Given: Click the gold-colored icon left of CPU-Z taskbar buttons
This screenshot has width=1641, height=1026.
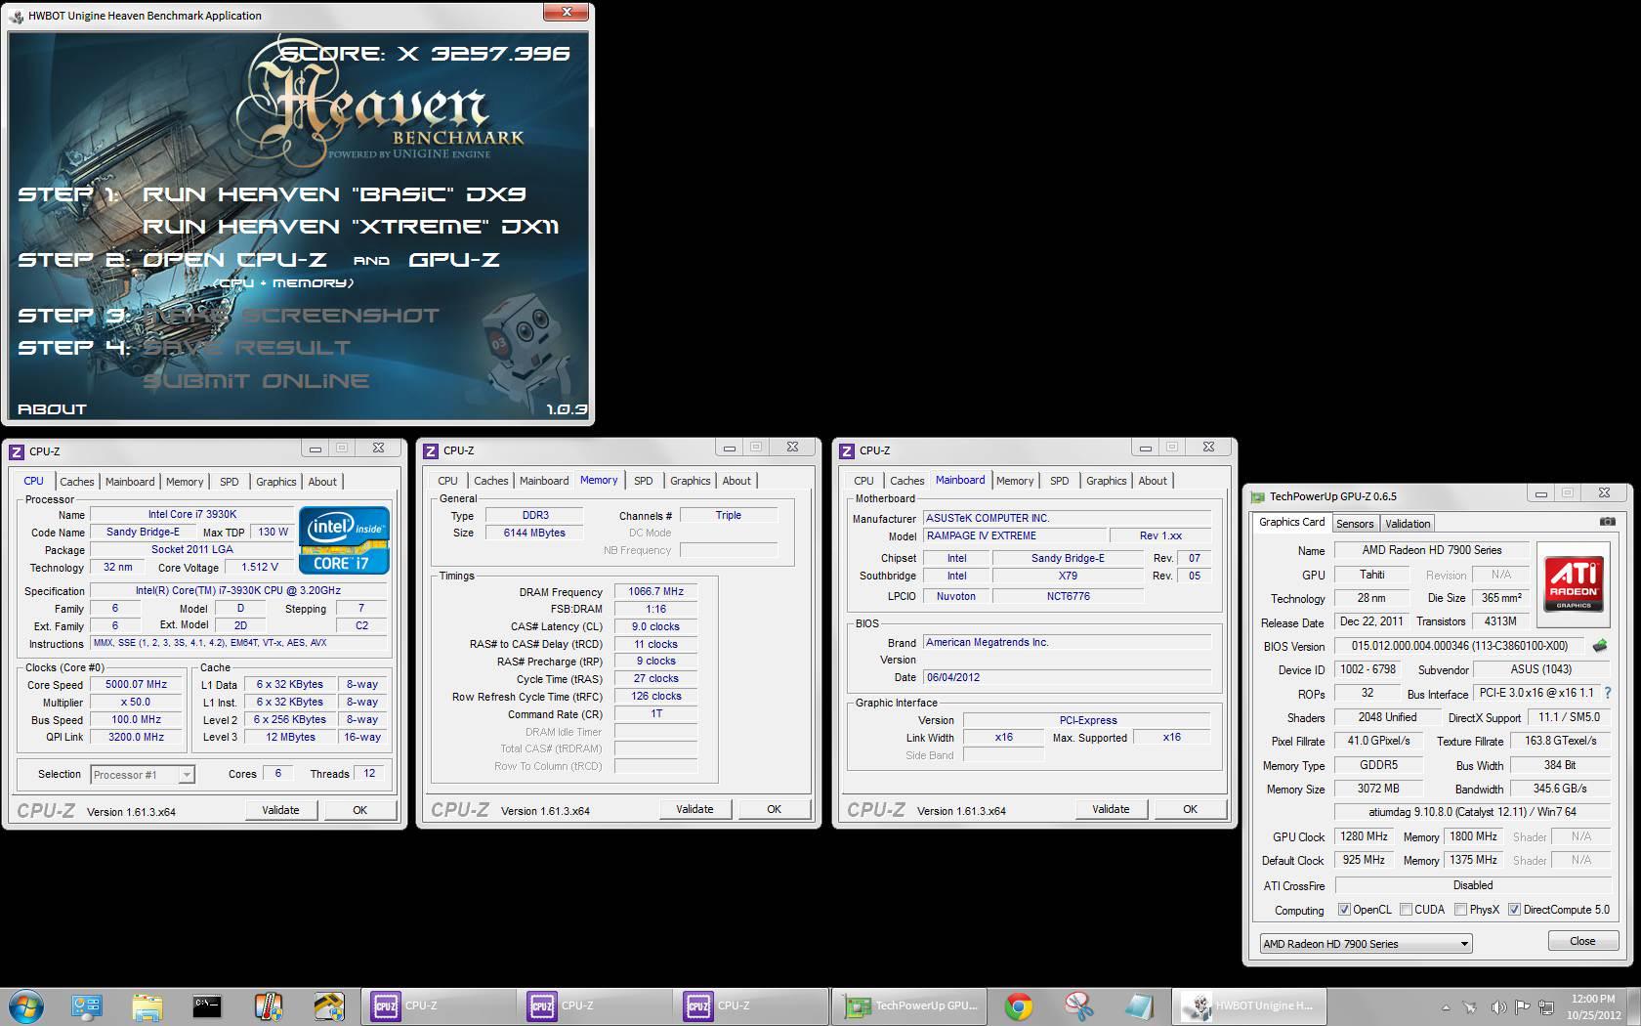Looking at the screenshot, I should [x=329, y=1005].
